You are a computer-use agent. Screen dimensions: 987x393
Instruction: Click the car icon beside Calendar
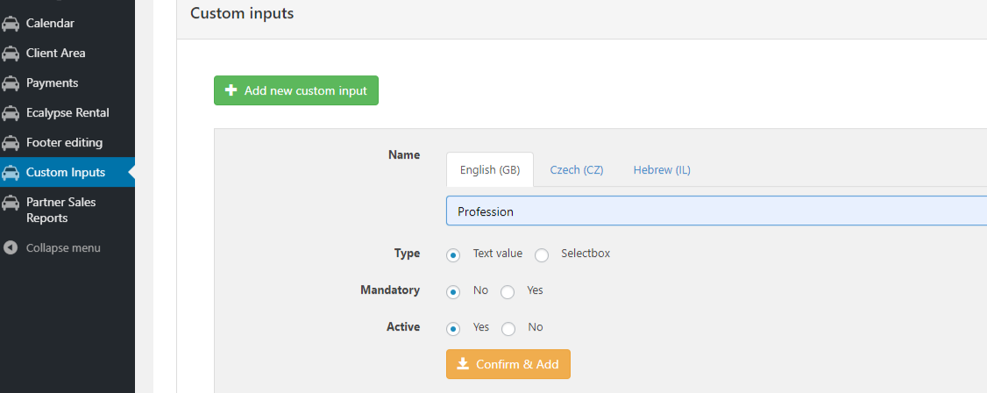(10, 24)
